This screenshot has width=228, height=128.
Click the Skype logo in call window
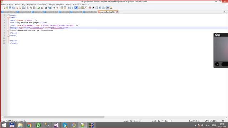(x=218, y=35)
